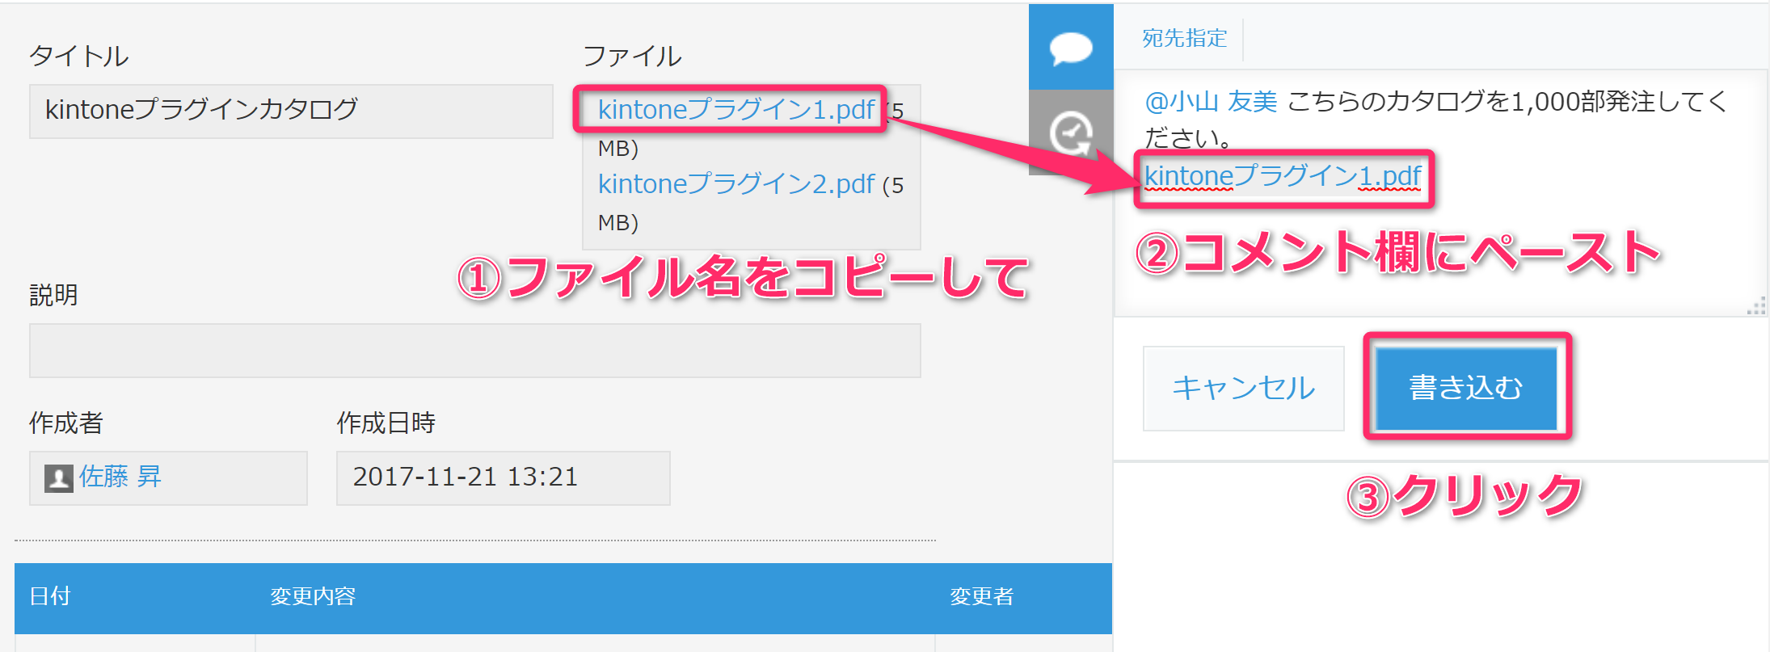
Task: Click the user avatar icon beside 佐藤 昇
Action: pos(58,477)
